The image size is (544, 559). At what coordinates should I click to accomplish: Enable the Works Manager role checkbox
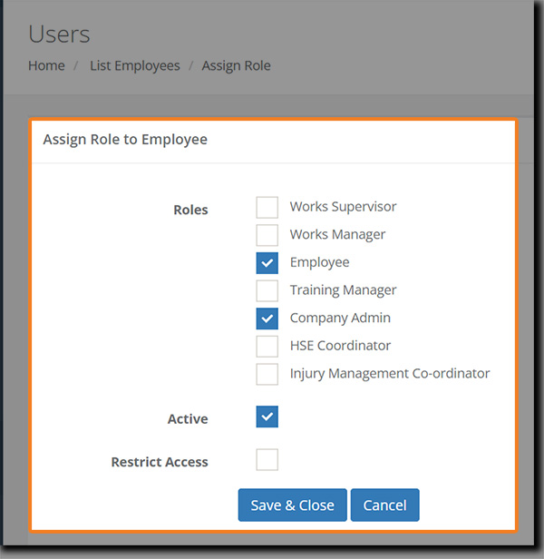[x=267, y=235]
